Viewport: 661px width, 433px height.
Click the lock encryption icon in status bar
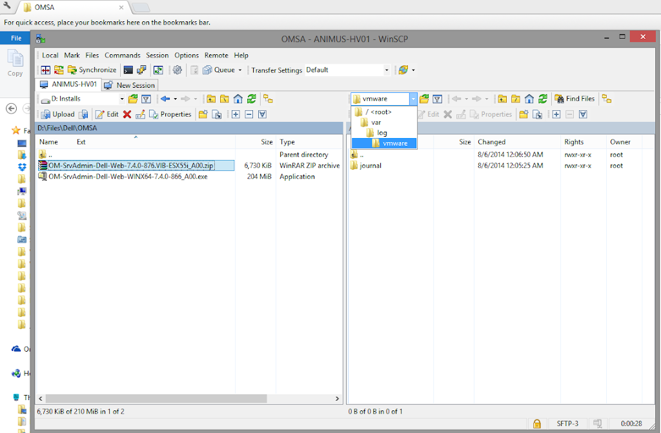[537, 424]
